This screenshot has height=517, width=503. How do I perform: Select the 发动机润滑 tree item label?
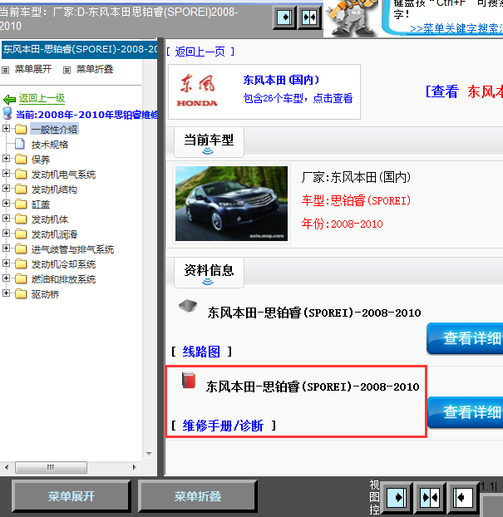point(54,234)
